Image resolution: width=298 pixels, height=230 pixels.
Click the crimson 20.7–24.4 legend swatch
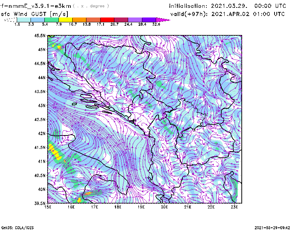(121, 20)
